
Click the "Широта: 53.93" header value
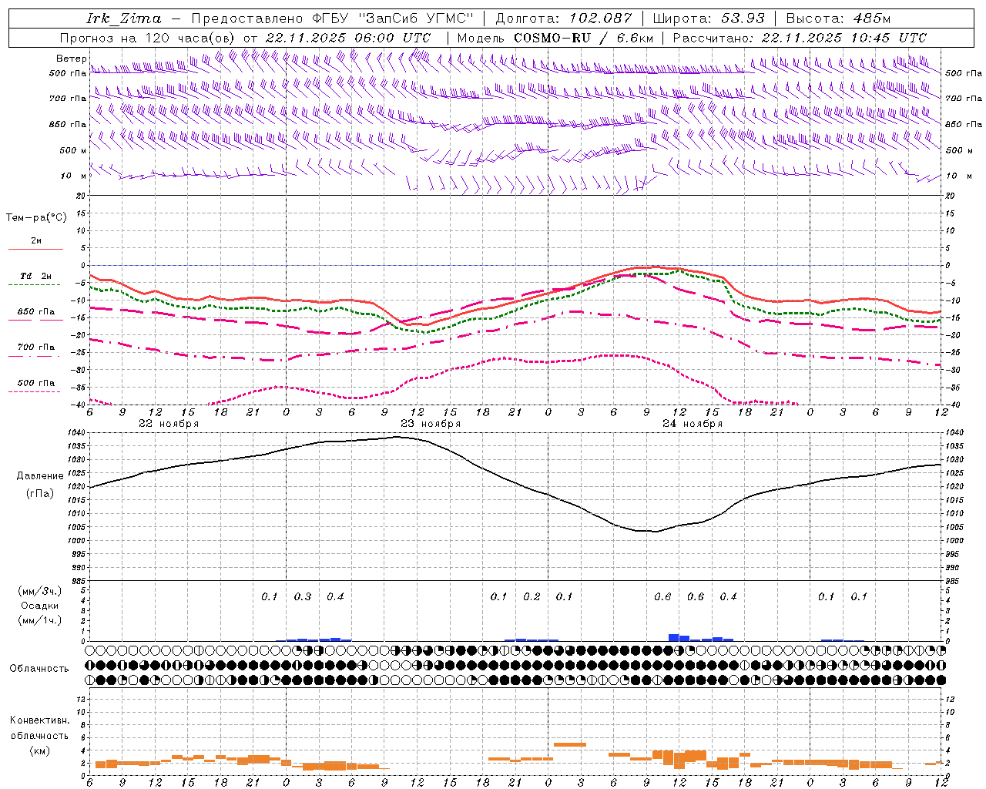708,18
